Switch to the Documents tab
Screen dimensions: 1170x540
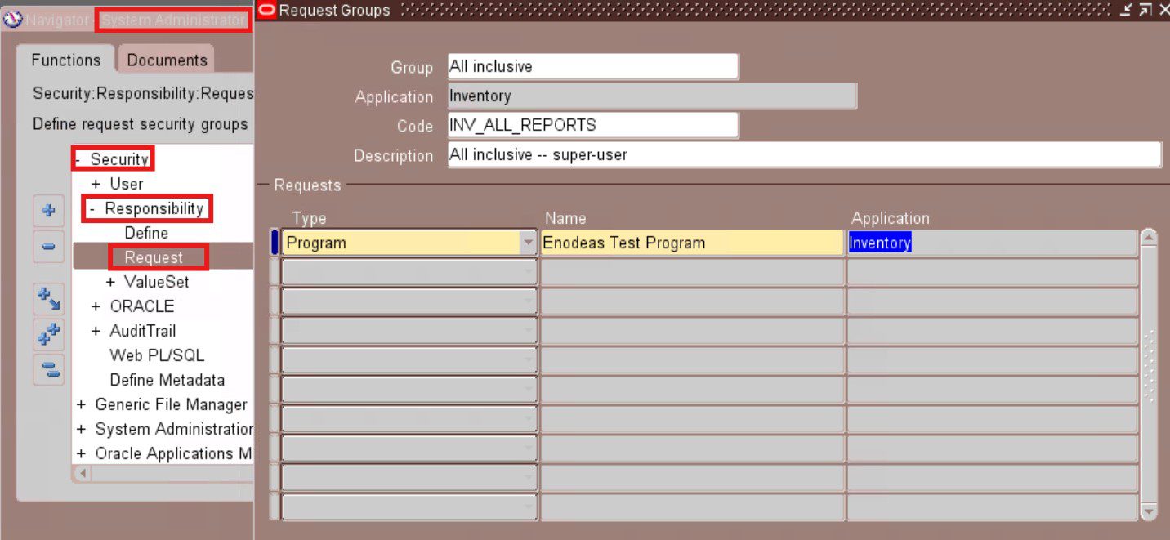point(167,60)
